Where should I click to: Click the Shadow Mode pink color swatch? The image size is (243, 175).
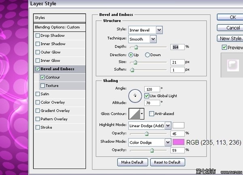(179, 142)
